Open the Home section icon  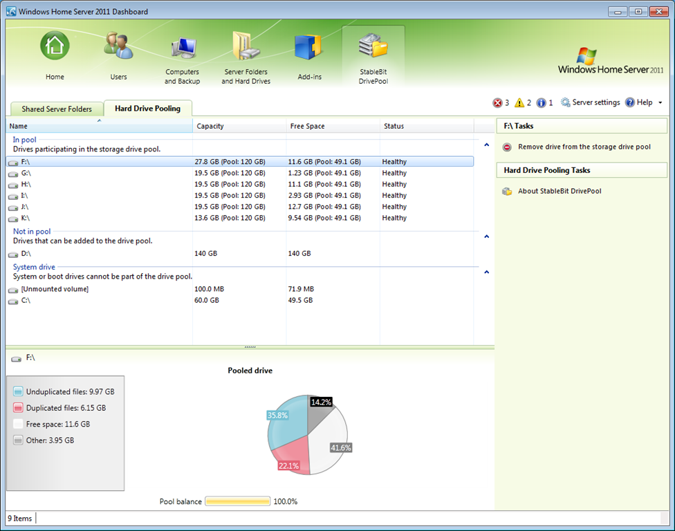(55, 46)
